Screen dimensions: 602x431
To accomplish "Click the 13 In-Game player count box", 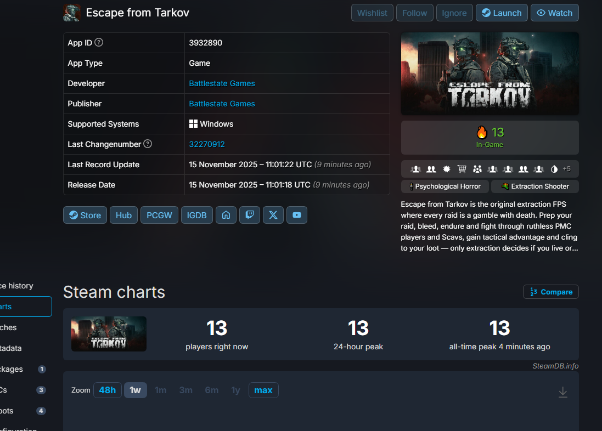I will 490,138.
